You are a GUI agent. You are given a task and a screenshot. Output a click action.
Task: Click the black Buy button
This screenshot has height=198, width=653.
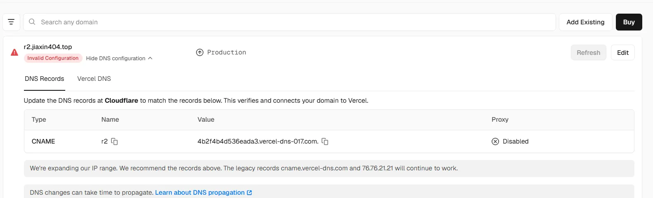(629, 22)
